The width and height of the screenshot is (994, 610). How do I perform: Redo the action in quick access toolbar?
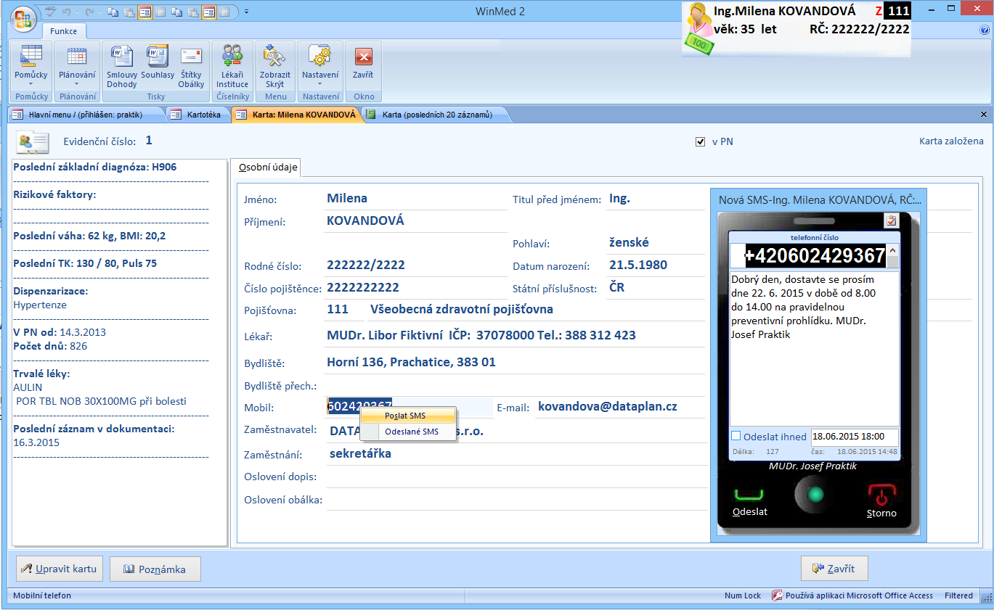[89, 12]
